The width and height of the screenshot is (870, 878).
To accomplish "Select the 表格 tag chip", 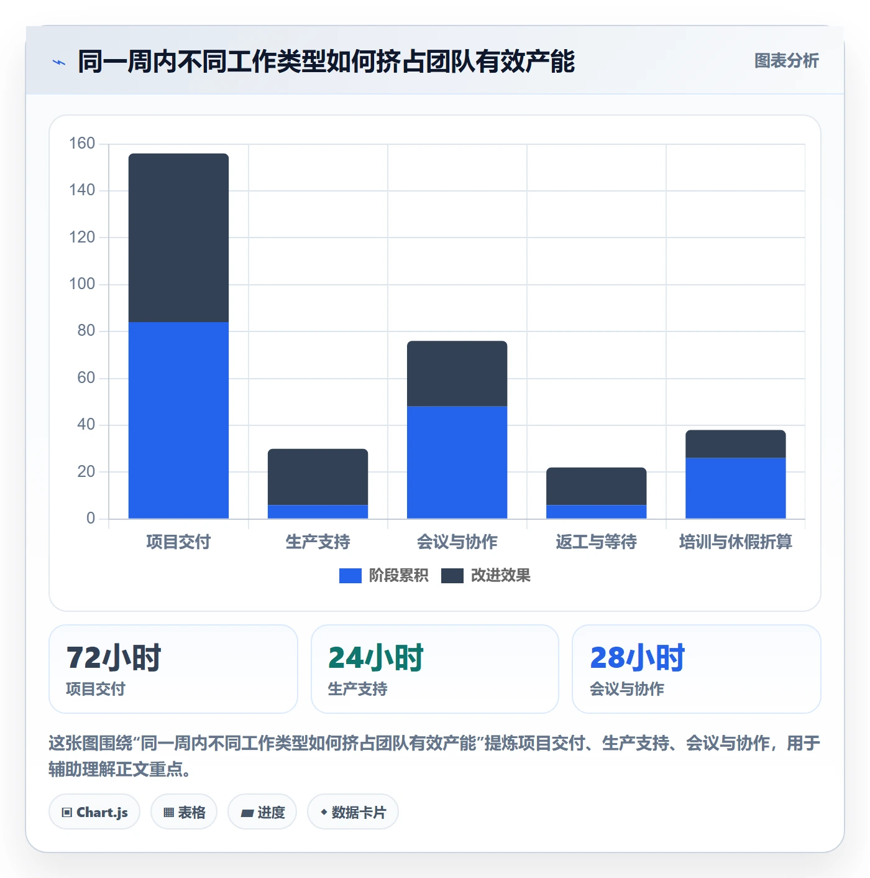I will 184,812.
